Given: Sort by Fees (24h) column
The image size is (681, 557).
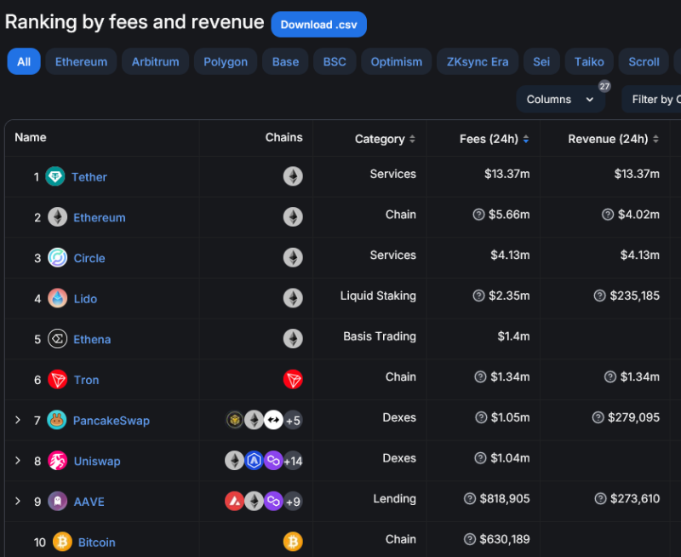Looking at the screenshot, I should coord(495,139).
